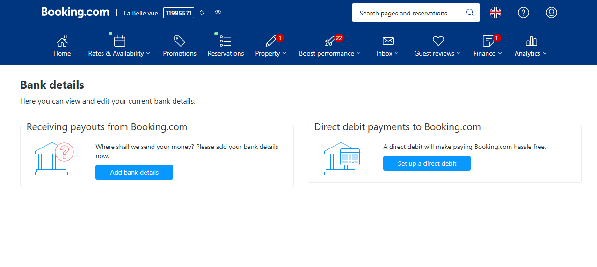
Task: Click the bank with calendar illustration
Action: pyautogui.click(x=342, y=159)
